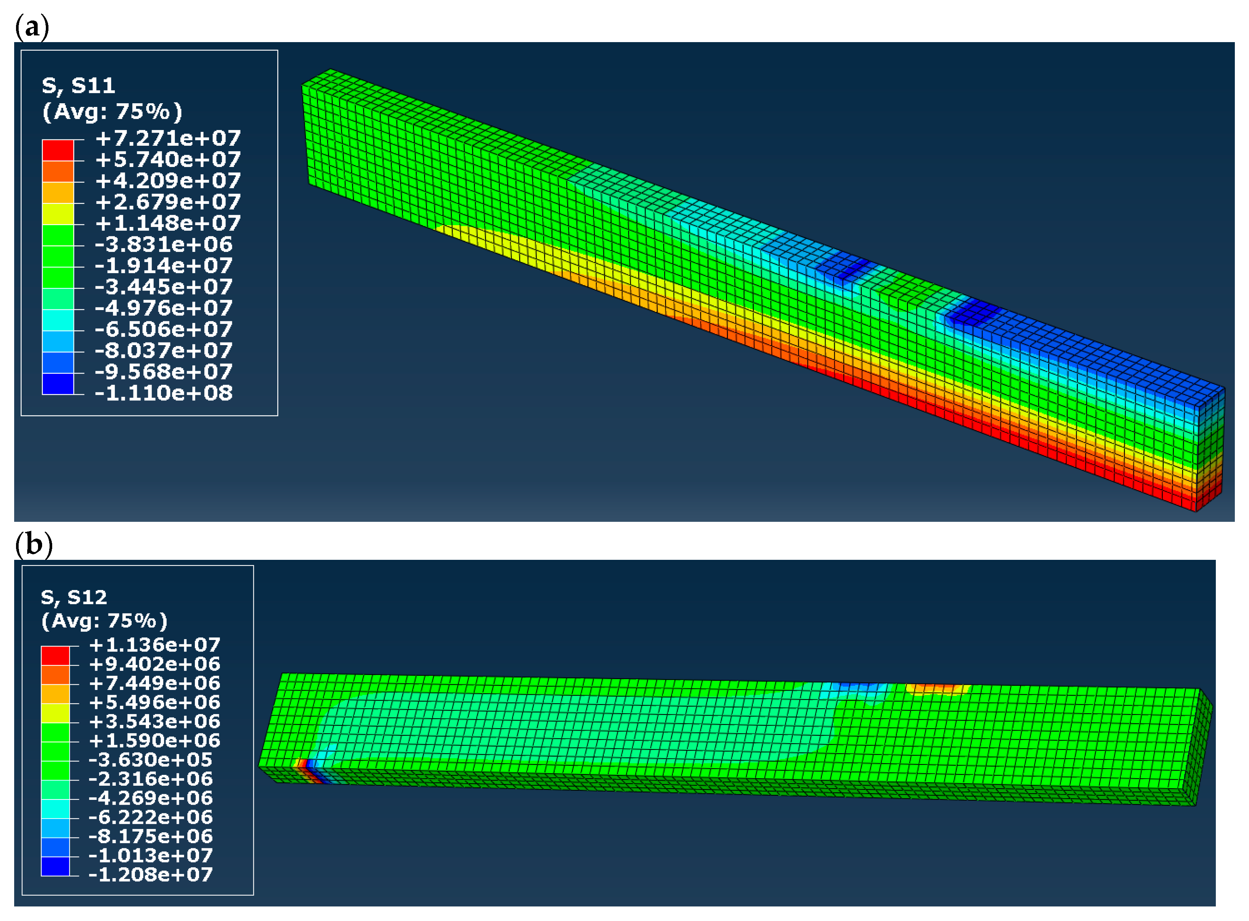Click the yellow swatch in S12 legend

pyautogui.click(x=55, y=713)
